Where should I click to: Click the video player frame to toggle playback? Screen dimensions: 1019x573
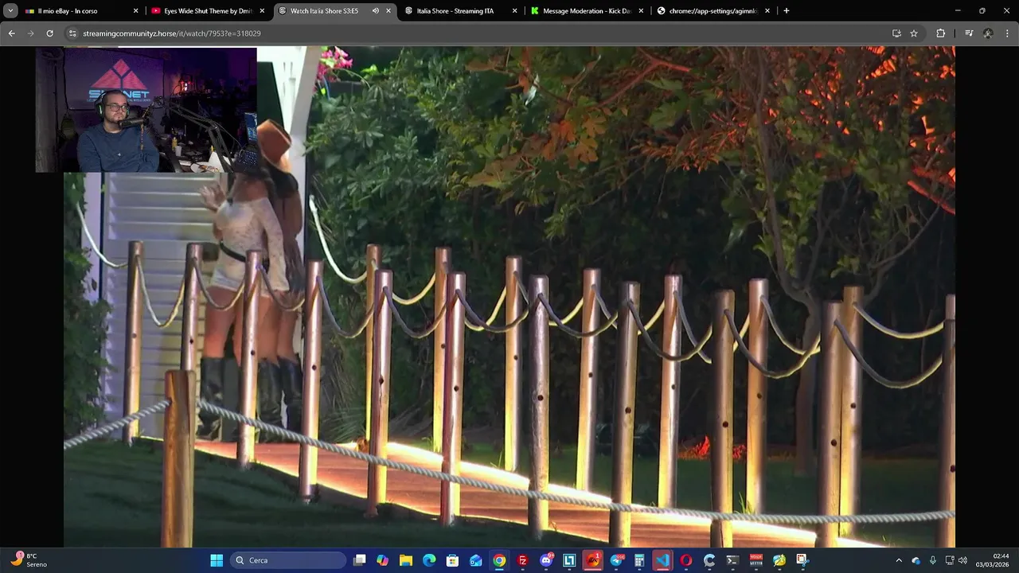(x=509, y=296)
